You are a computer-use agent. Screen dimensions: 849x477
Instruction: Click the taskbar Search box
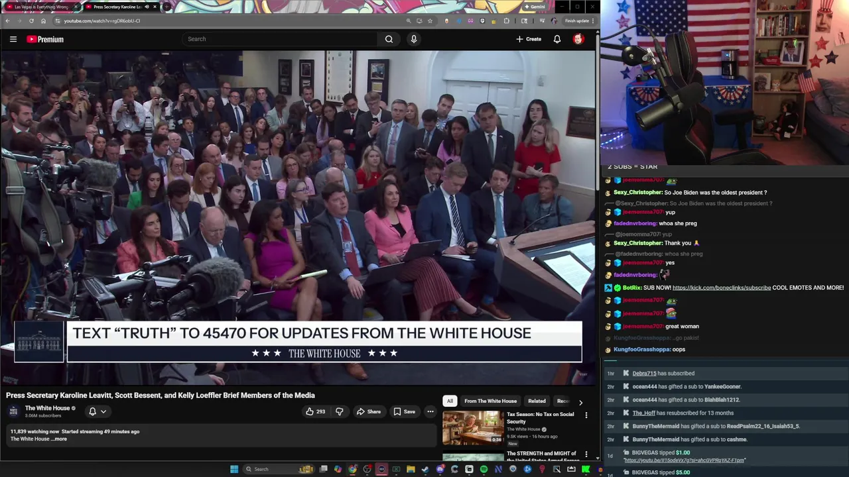279,469
